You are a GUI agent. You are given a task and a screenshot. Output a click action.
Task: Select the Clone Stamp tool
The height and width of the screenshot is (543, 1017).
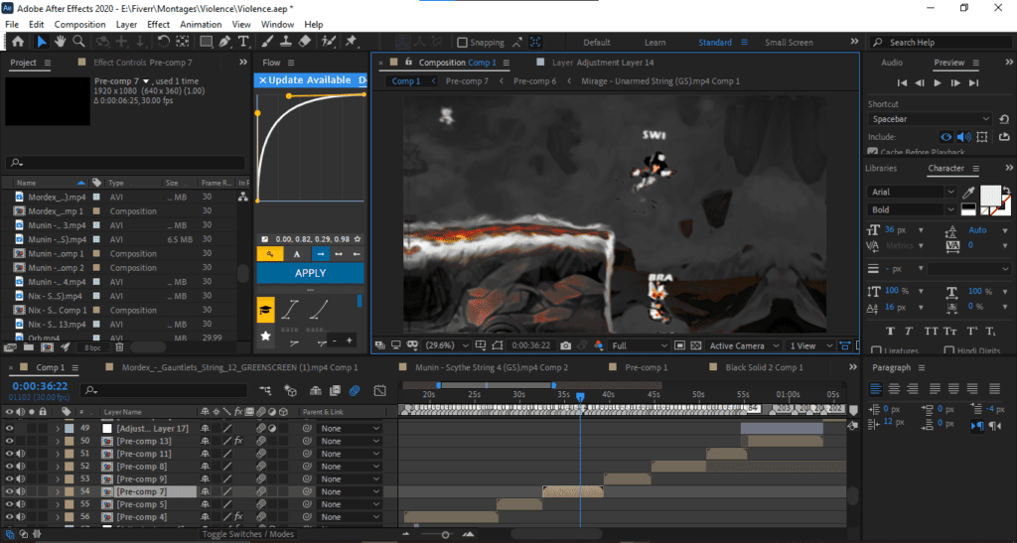point(285,42)
